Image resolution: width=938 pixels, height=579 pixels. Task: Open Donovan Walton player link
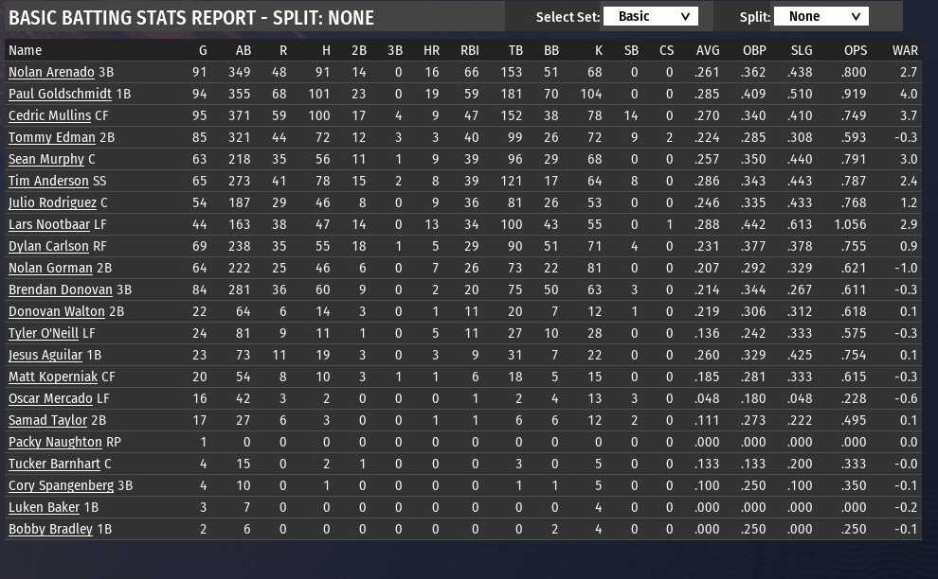(57, 311)
